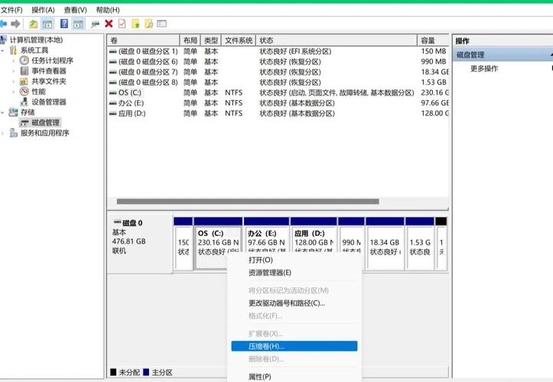
Task: Open the 帮助(H) menu
Action: coord(108,10)
